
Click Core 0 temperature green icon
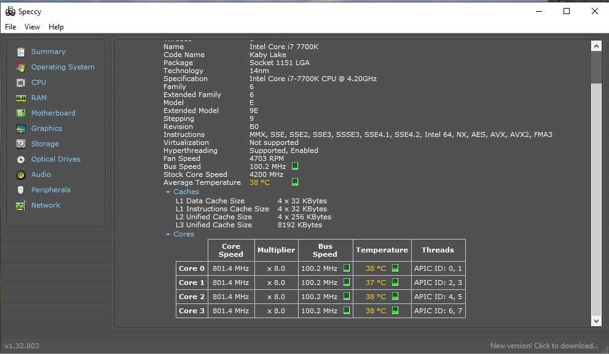tap(395, 268)
